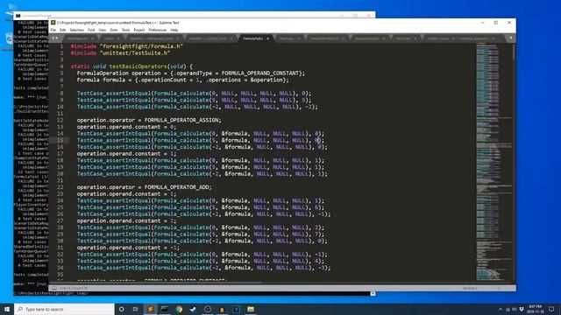561x315 pixels.
Task: Open Google Chrome from the taskbar
Action: click(179, 309)
